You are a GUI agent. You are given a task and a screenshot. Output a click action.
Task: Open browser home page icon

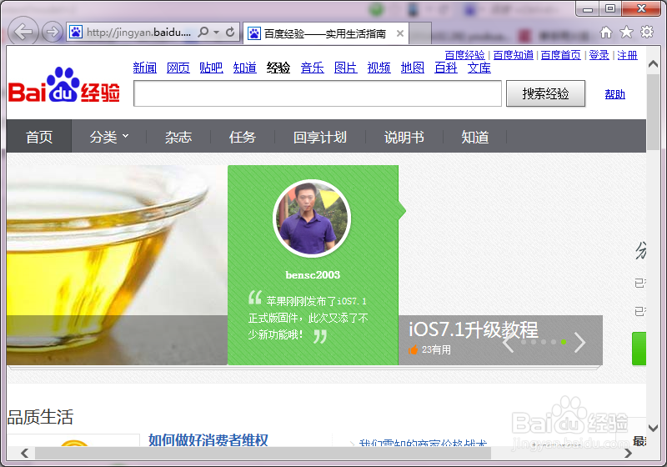(606, 32)
